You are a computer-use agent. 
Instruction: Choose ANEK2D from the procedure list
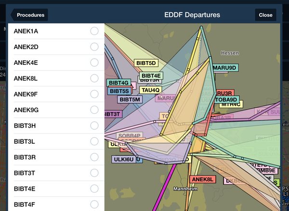[56, 47]
